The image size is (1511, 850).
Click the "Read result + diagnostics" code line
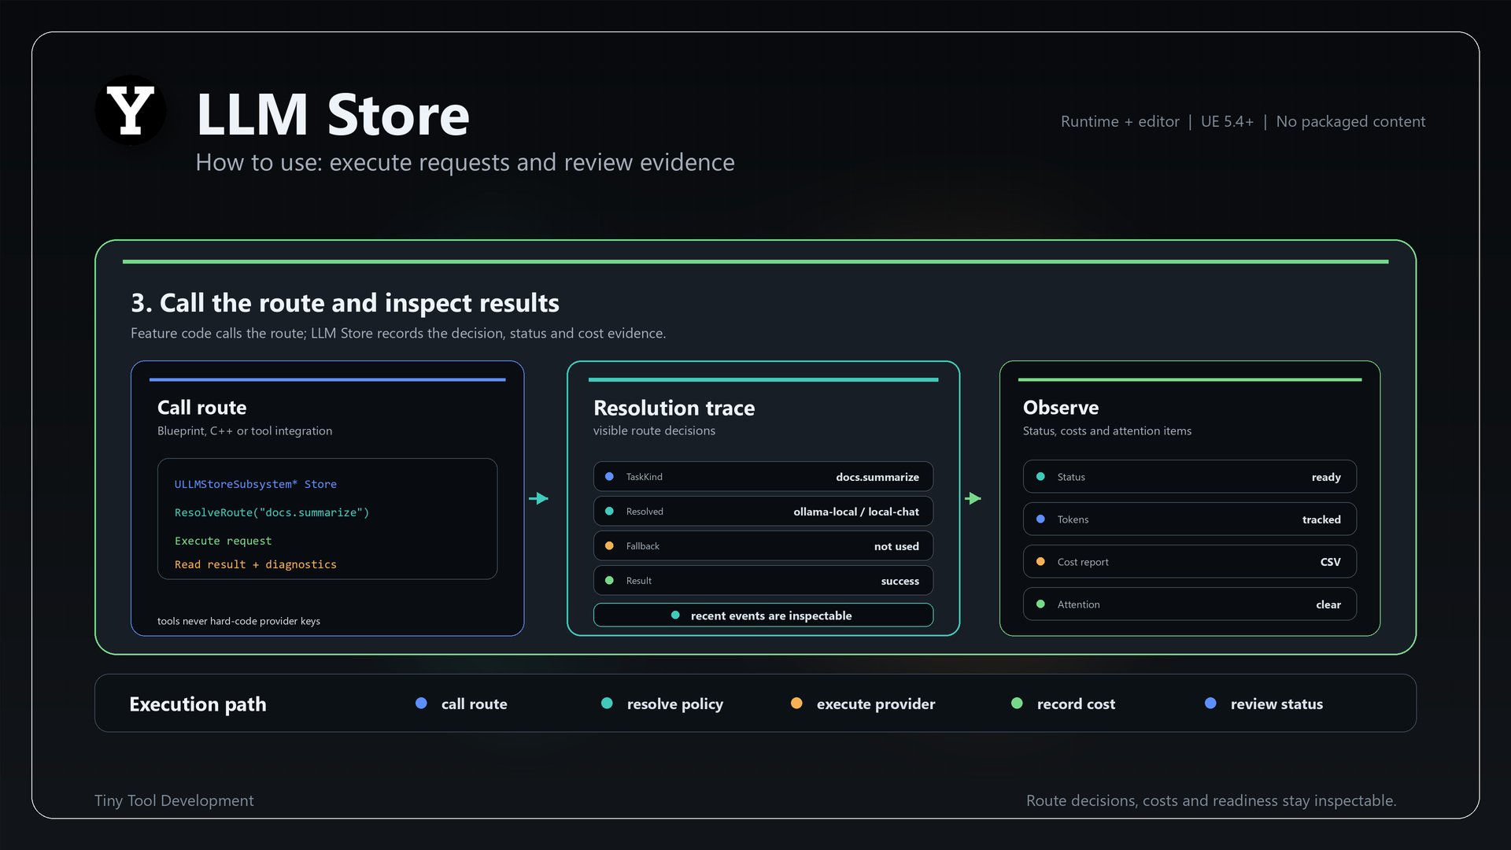pyautogui.click(x=256, y=564)
